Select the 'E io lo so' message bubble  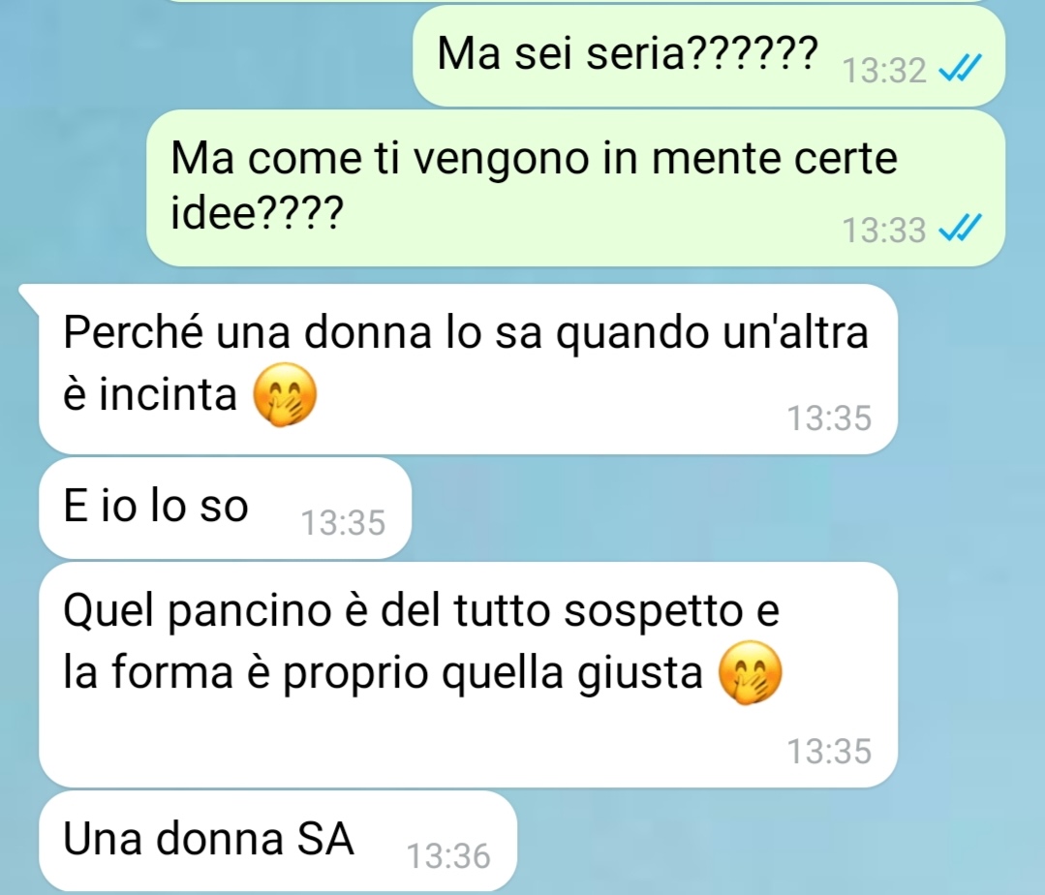tap(226, 508)
